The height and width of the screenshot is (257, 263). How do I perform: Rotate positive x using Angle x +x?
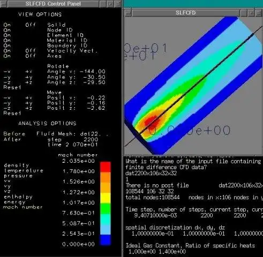pyautogui.click(x=29, y=72)
